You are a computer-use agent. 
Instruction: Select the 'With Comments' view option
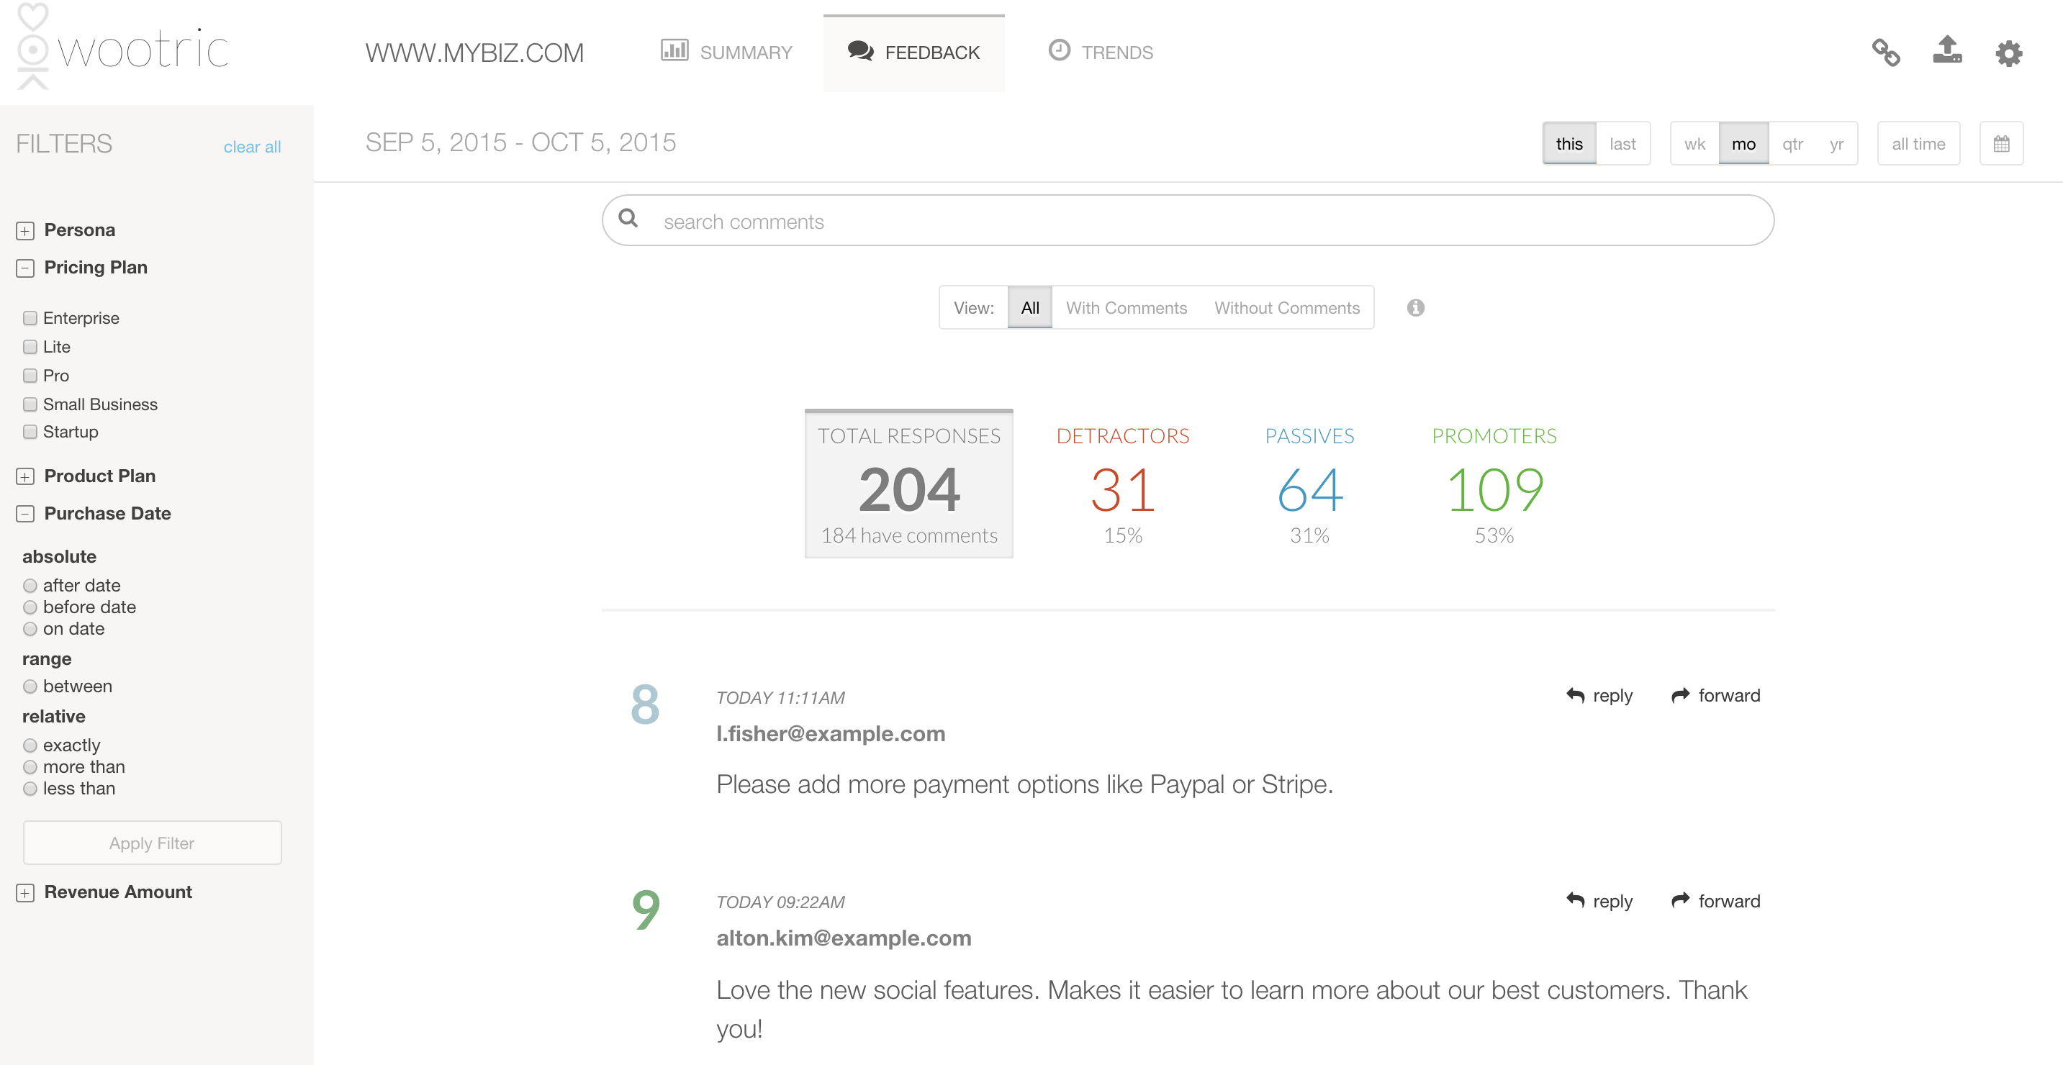tap(1125, 308)
